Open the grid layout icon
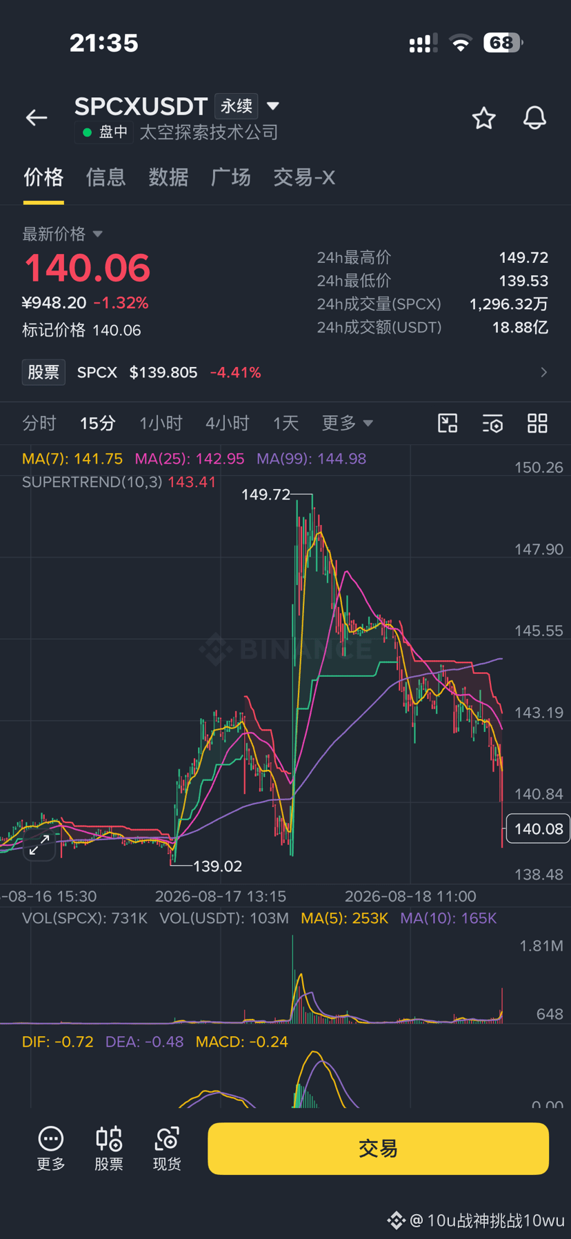The width and height of the screenshot is (571, 1239). (x=537, y=423)
